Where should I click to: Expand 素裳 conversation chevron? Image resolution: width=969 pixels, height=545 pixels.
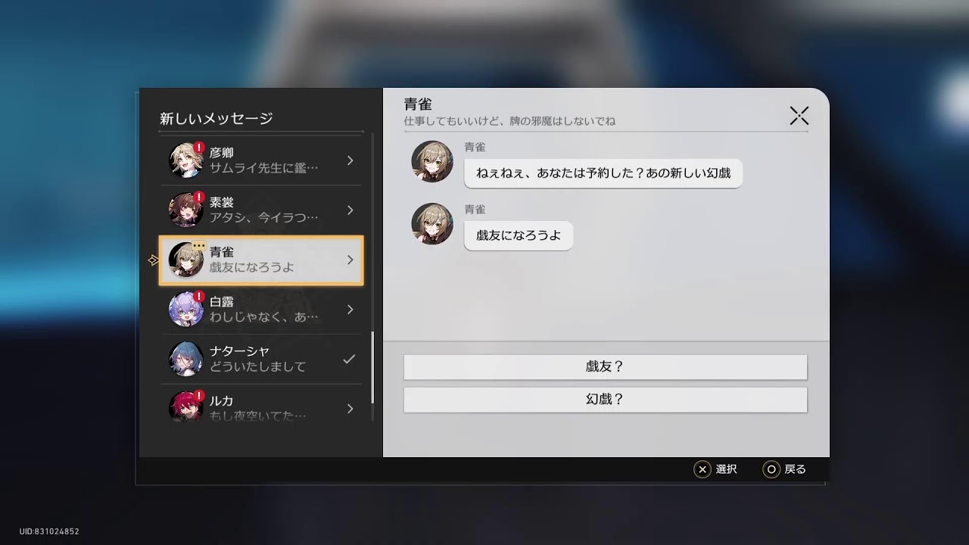point(350,210)
